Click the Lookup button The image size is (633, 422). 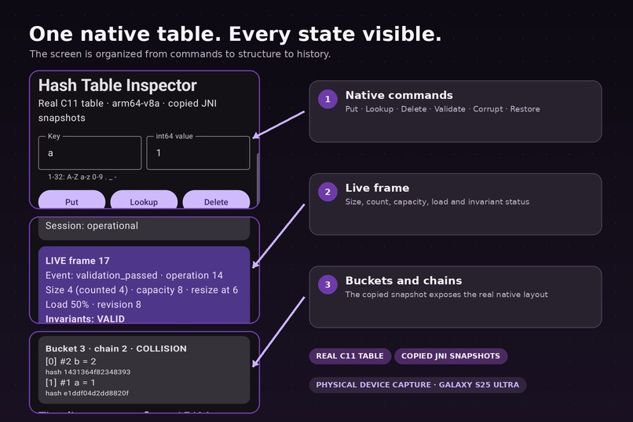(x=144, y=200)
